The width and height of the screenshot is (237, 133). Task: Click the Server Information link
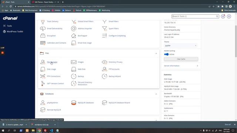coord(171,66)
